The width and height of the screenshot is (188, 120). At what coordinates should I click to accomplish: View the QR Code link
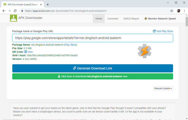(30, 52)
